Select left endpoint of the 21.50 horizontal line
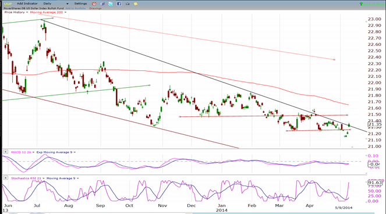 click(x=180, y=116)
